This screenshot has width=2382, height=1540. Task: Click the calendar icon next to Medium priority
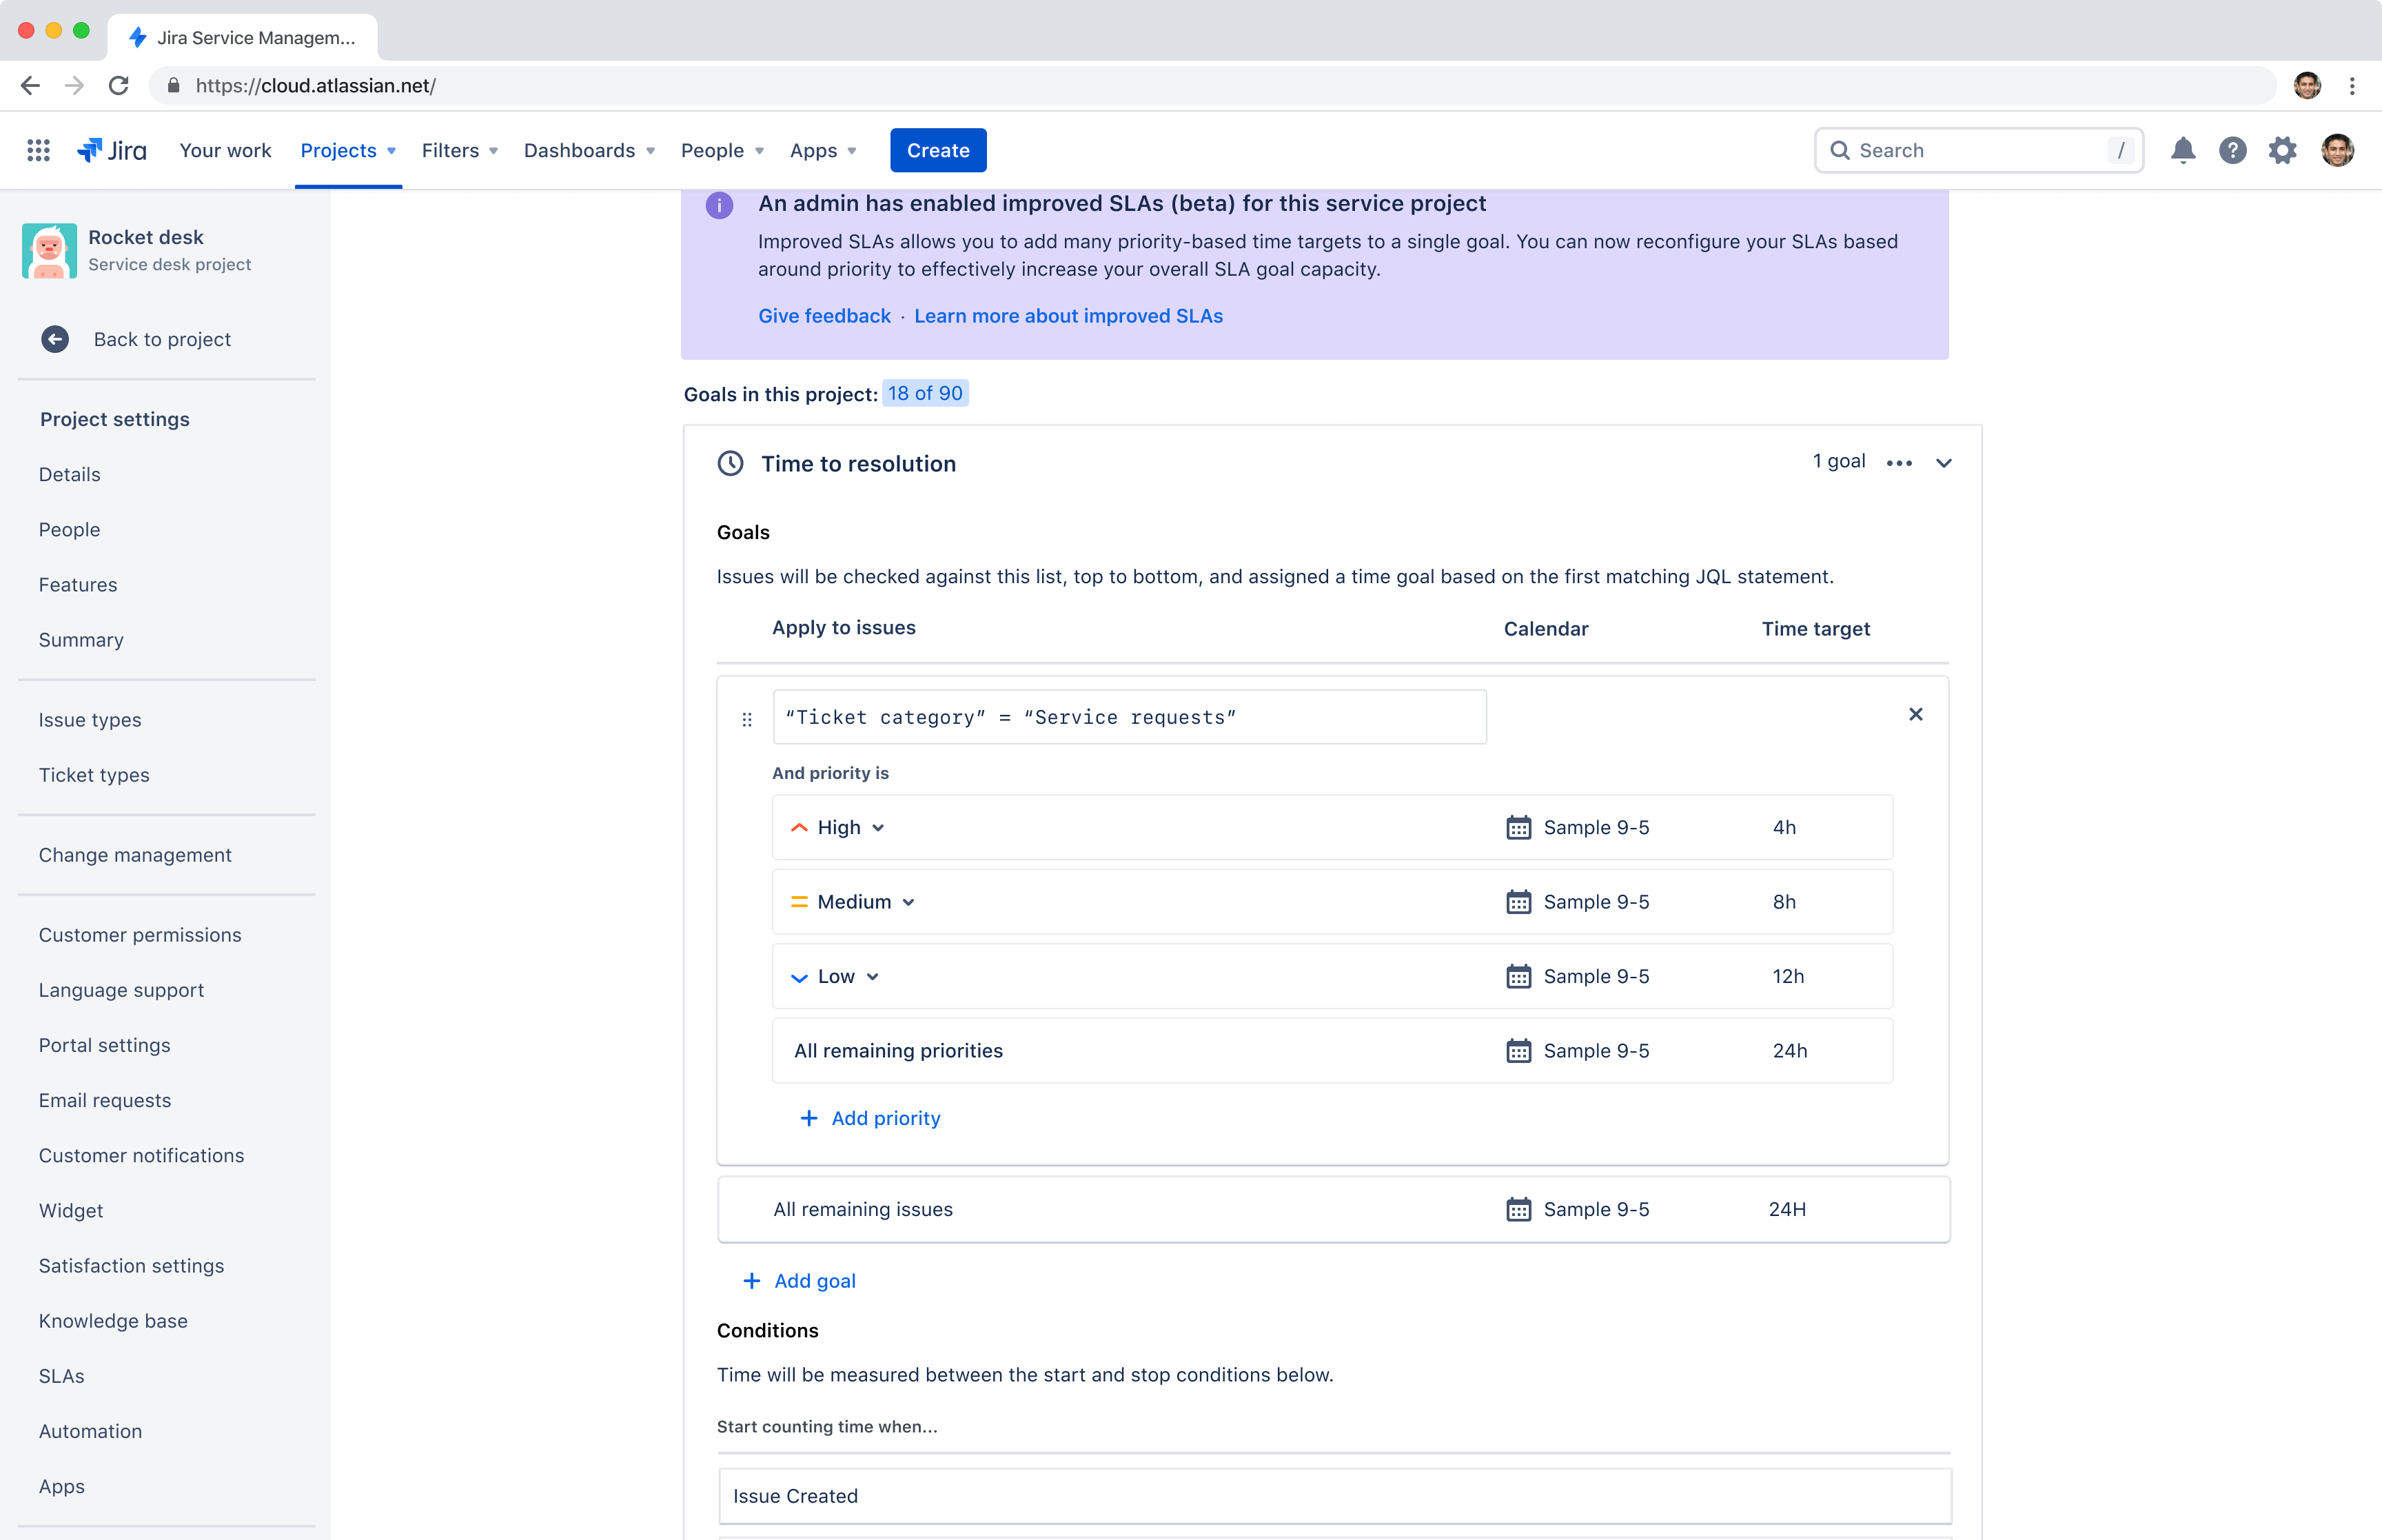point(1519,901)
